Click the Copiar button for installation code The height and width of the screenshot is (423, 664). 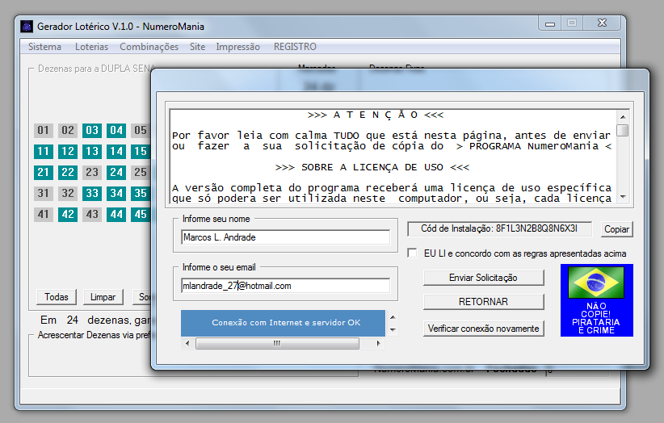pos(616,228)
